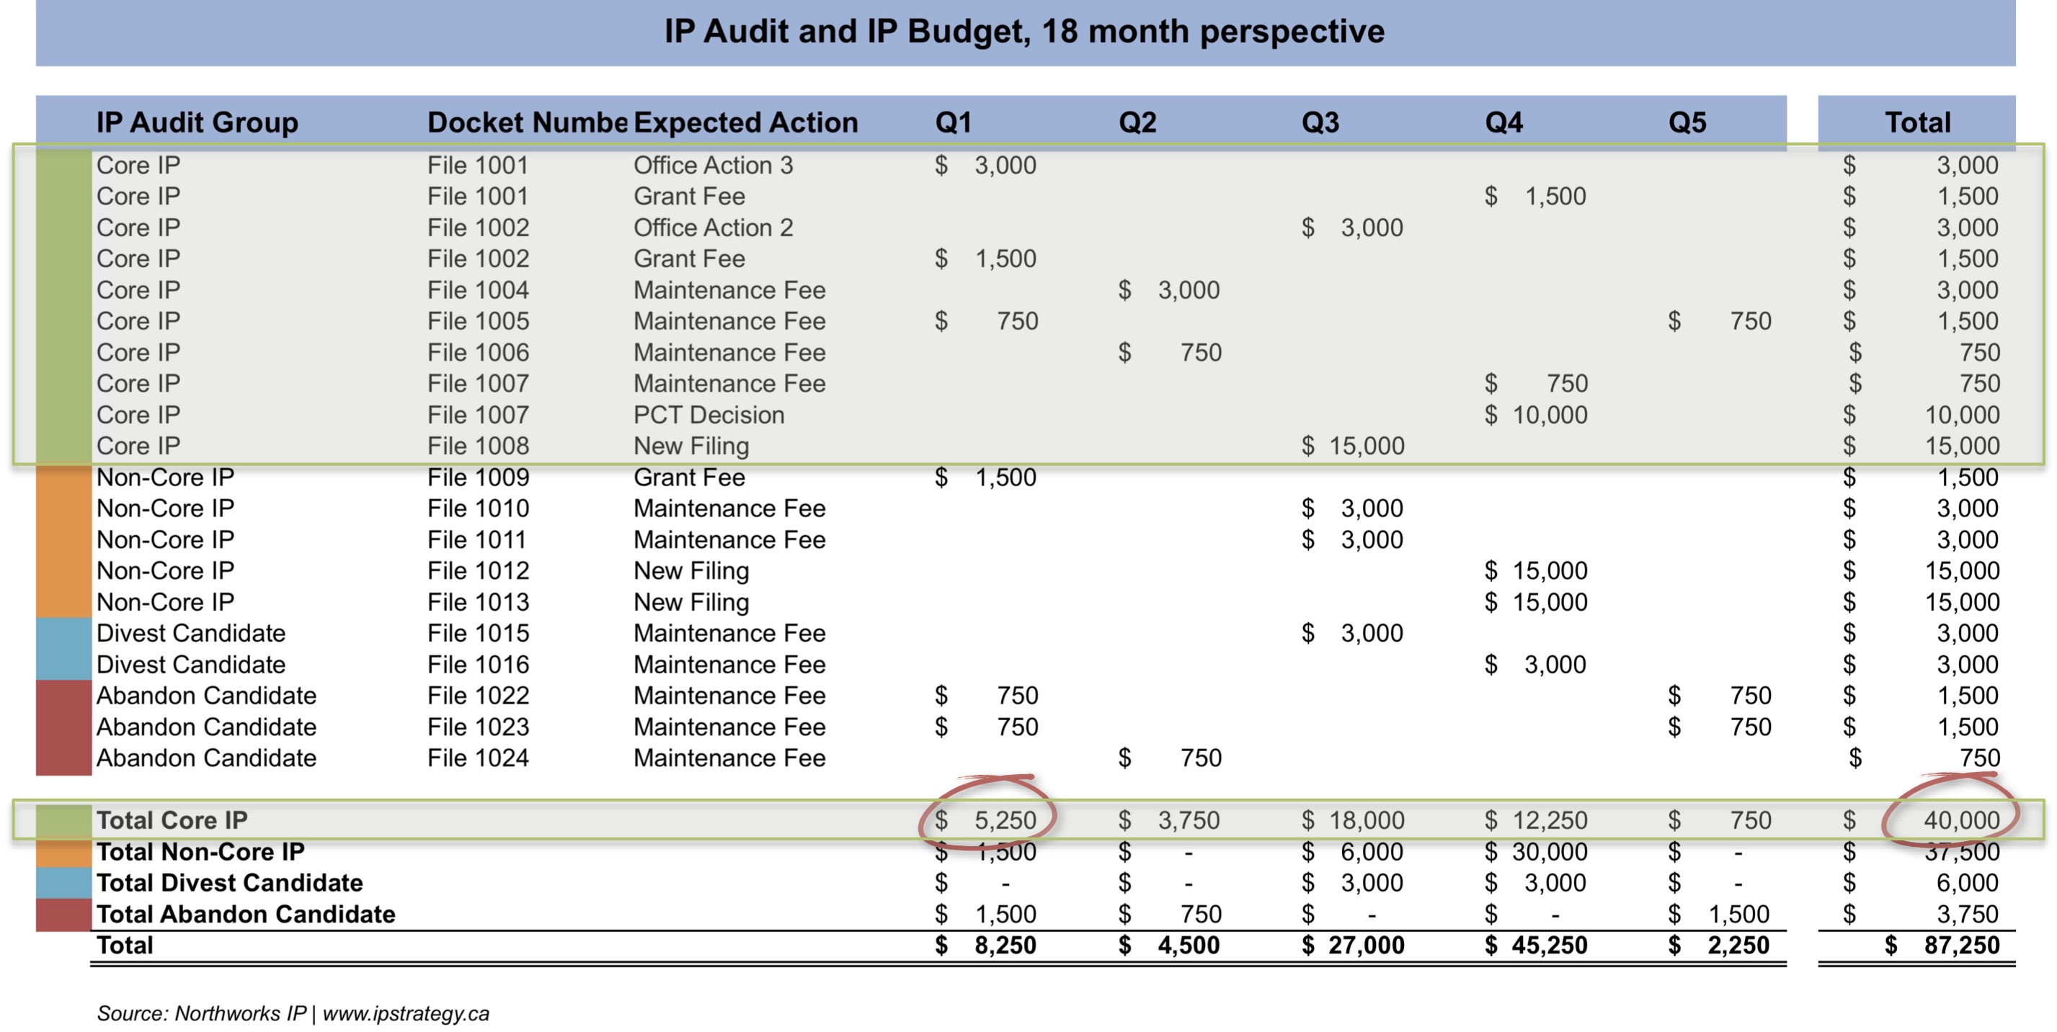
Task: Click the red Total Abandon Candidate color block
Action: click(x=64, y=915)
